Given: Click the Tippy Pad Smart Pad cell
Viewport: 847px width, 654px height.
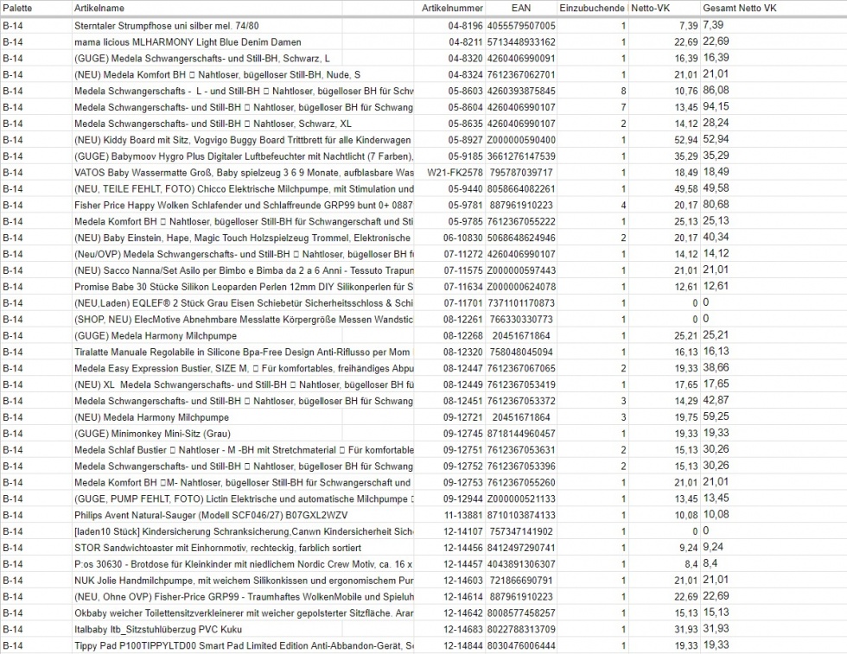Looking at the screenshot, I should click(243, 645).
